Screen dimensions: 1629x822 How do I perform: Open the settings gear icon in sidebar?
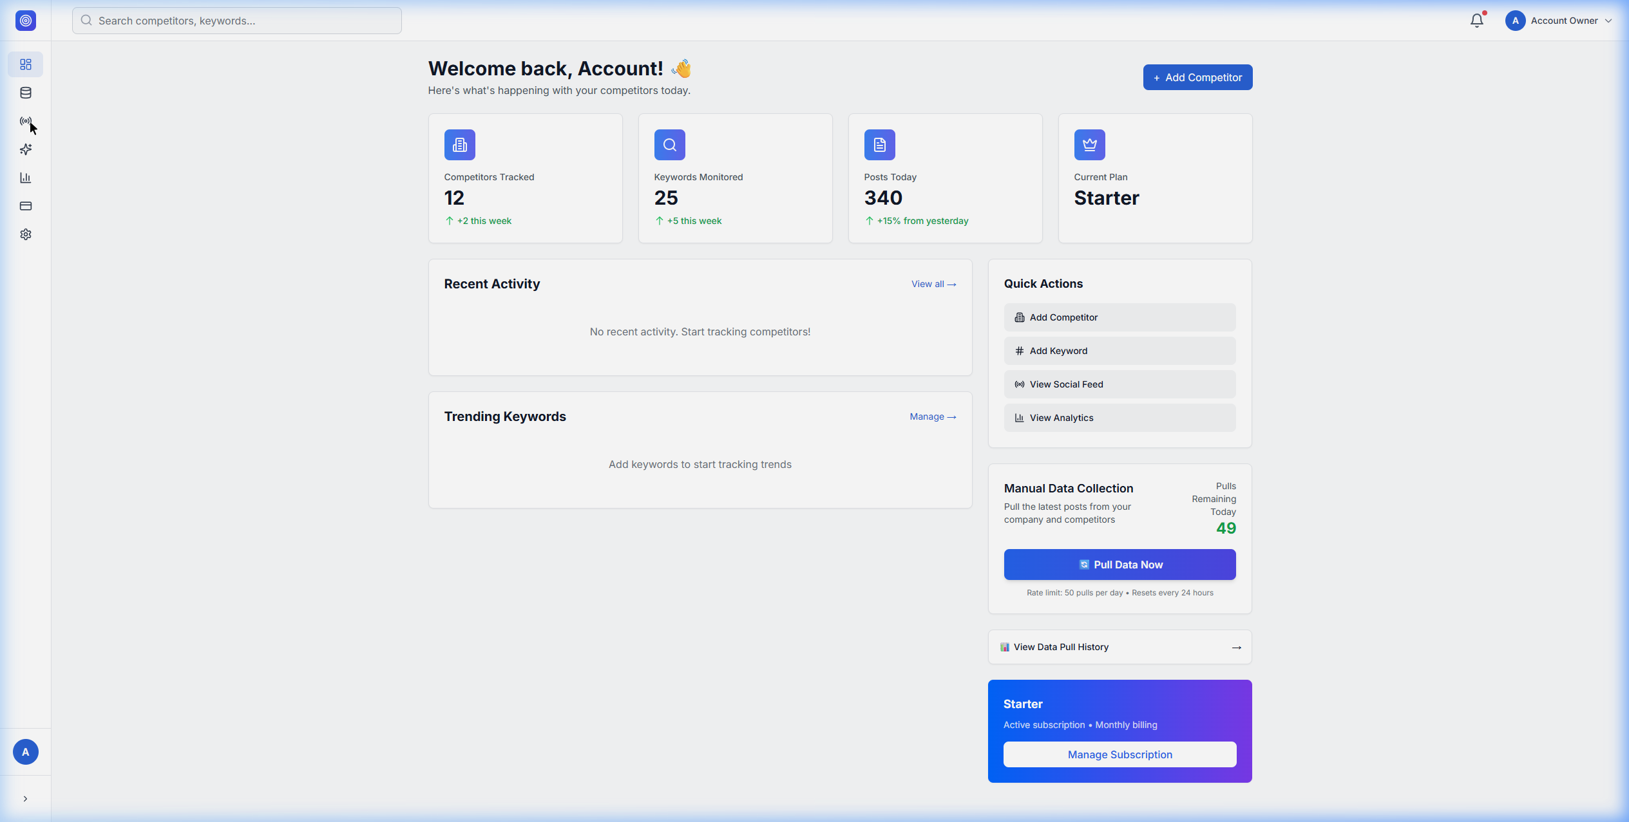pos(26,234)
